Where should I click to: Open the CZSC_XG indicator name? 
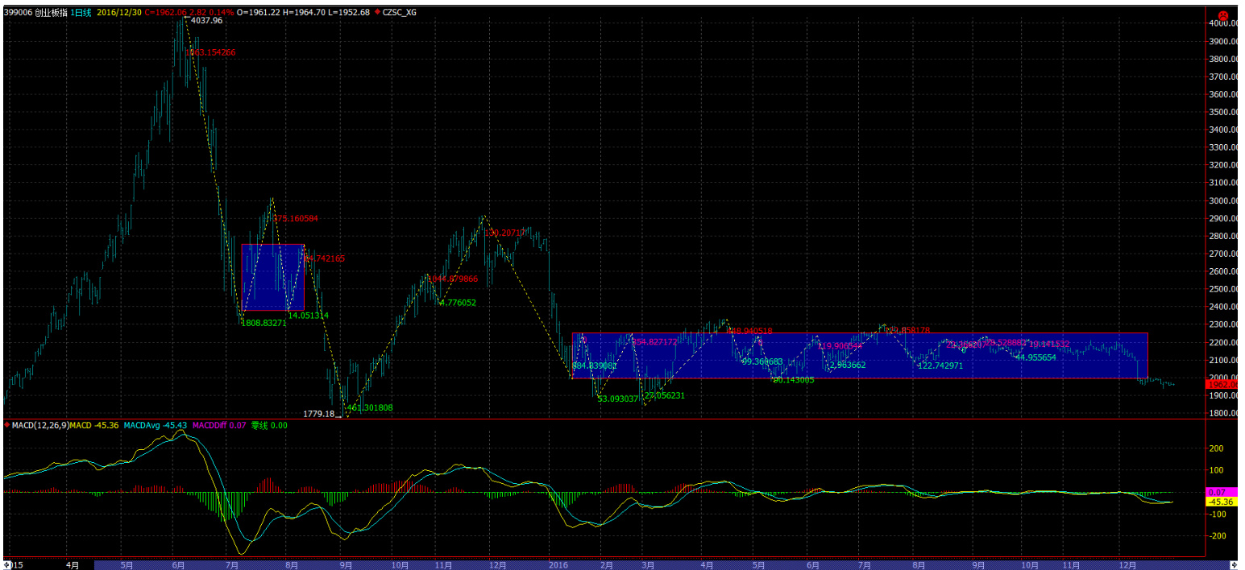[x=400, y=12]
